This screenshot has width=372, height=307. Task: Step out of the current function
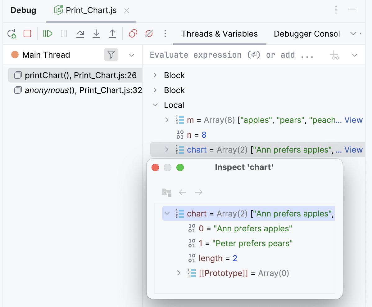(x=112, y=33)
